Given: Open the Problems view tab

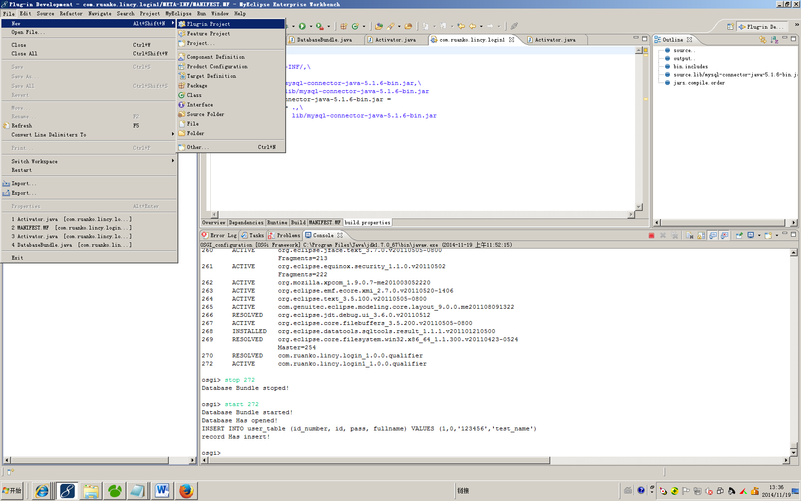Looking at the screenshot, I should (284, 235).
